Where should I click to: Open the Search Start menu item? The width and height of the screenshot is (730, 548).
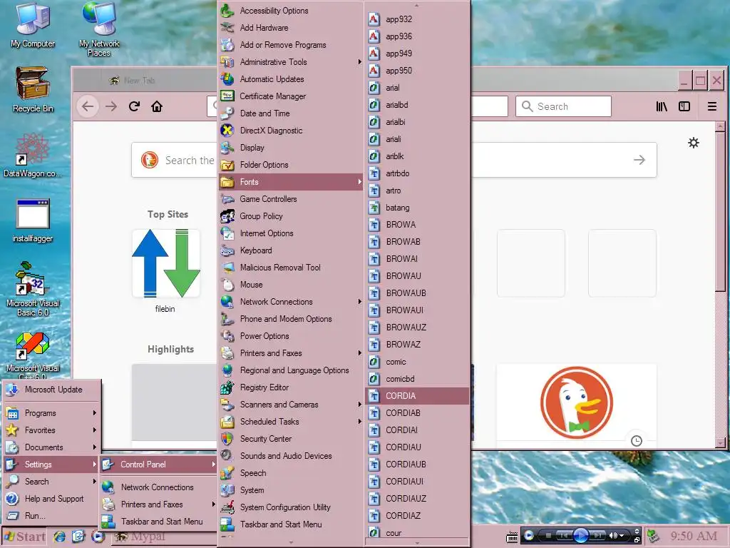[52, 482]
